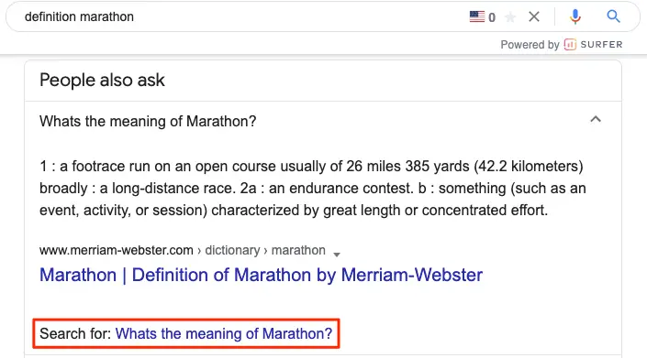647x358 pixels.
Task: Start voice search with the microphone icon
Action: (x=575, y=16)
